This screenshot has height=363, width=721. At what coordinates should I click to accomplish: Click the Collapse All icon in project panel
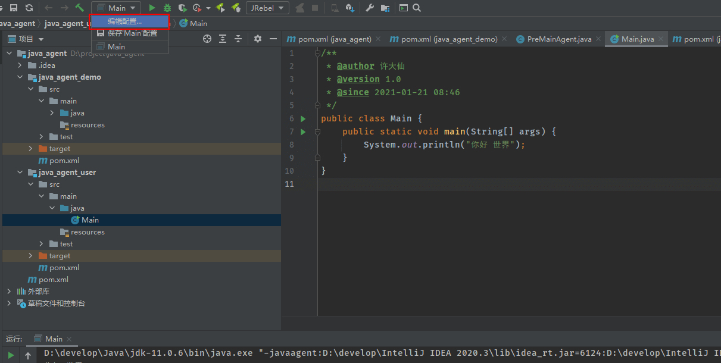(238, 39)
